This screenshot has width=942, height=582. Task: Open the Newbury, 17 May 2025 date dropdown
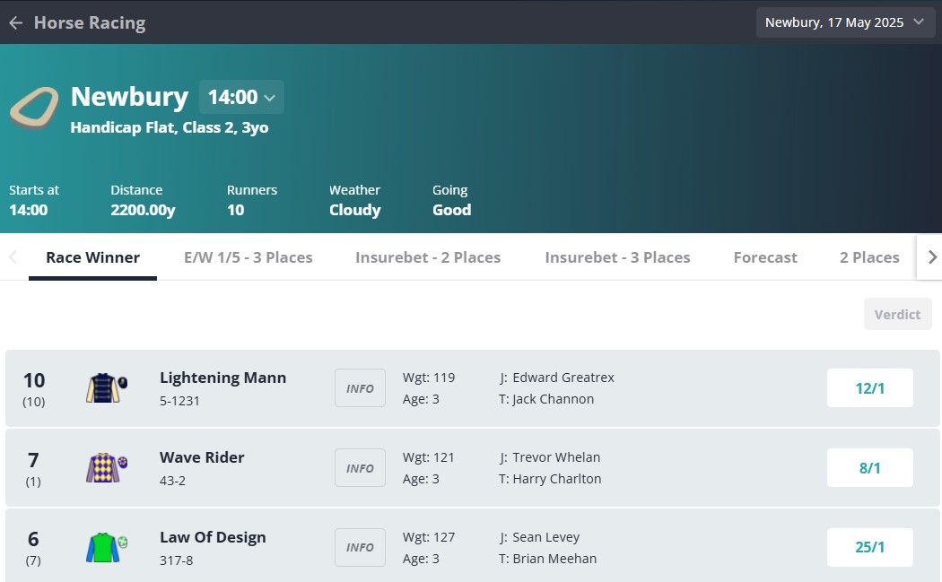click(845, 22)
